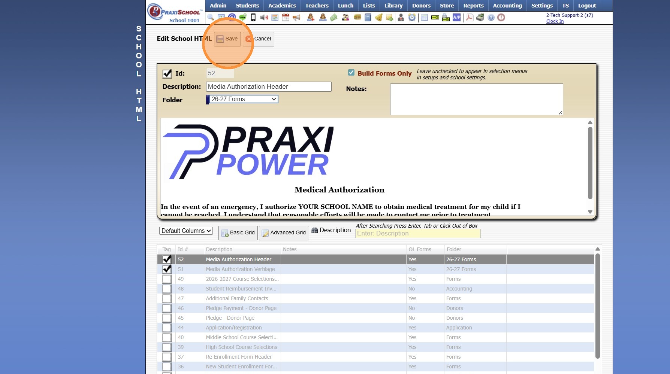Click the golden bell icon
The width and height of the screenshot is (670, 374).
[379, 18]
